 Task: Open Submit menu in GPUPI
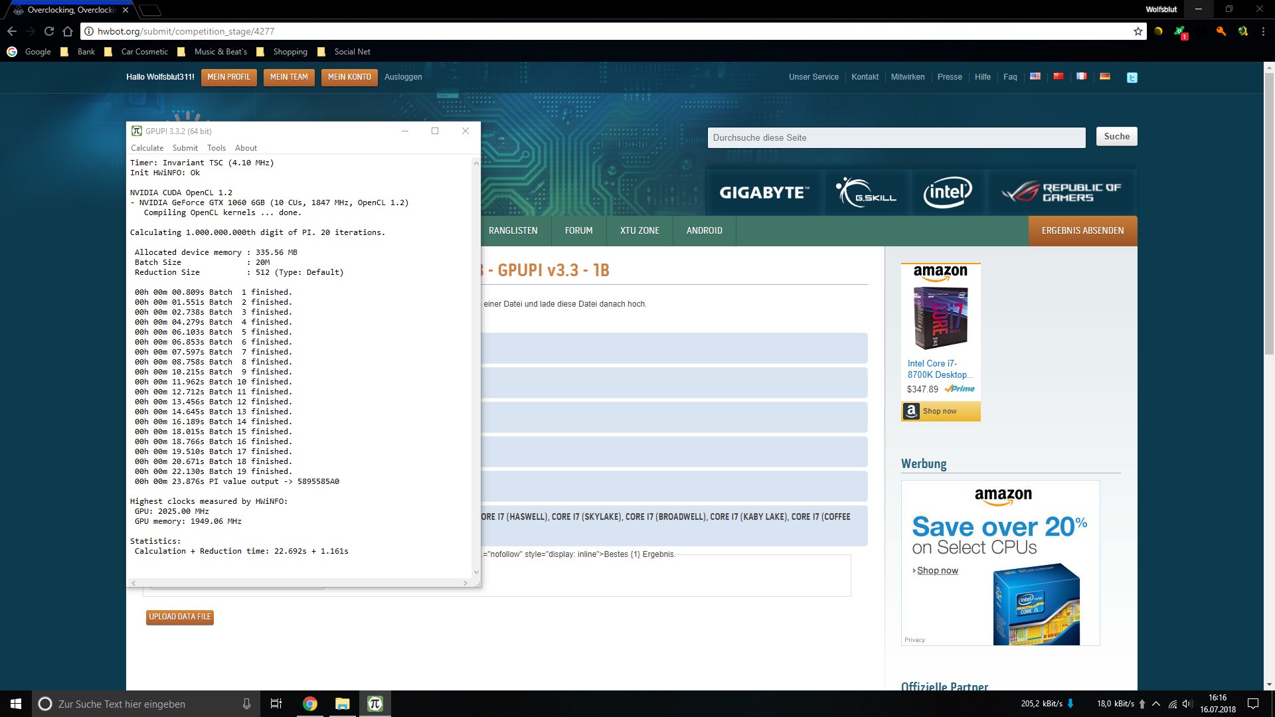185,148
